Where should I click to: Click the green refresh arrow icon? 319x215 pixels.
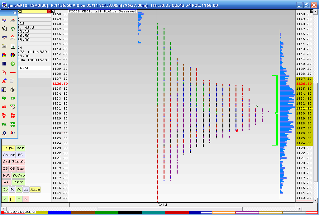click(12, 29)
